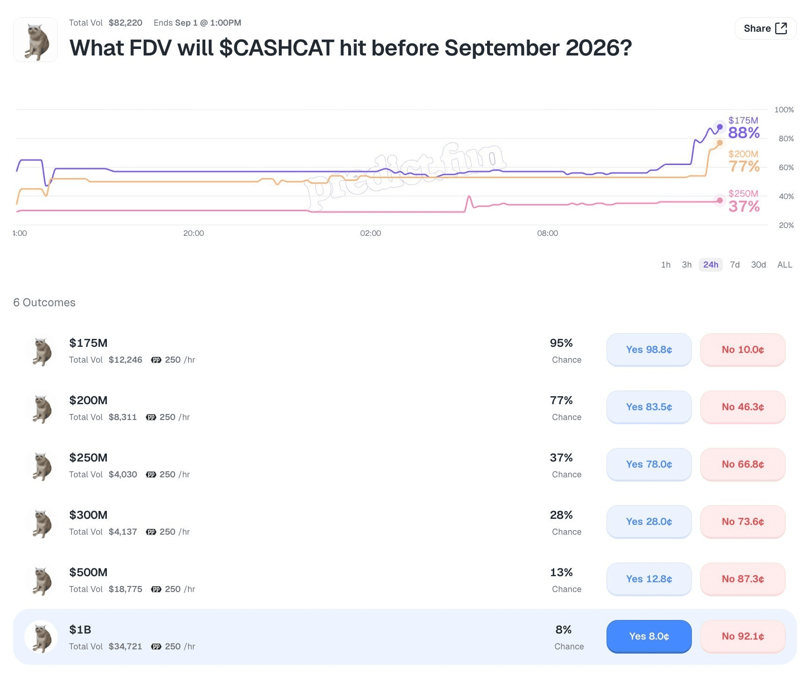Buy No 46.3¢ on $200M
The image size is (809, 675).
743,407
